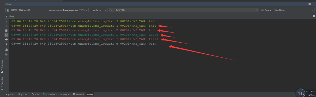Click the search magnifier icon
316x97 pixels.
pos(112,10)
